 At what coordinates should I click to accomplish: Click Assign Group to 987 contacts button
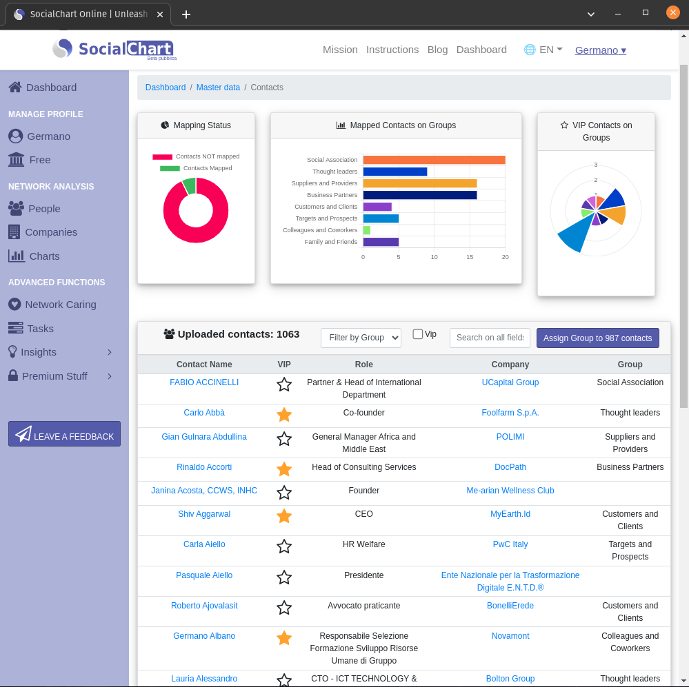click(597, 338)
